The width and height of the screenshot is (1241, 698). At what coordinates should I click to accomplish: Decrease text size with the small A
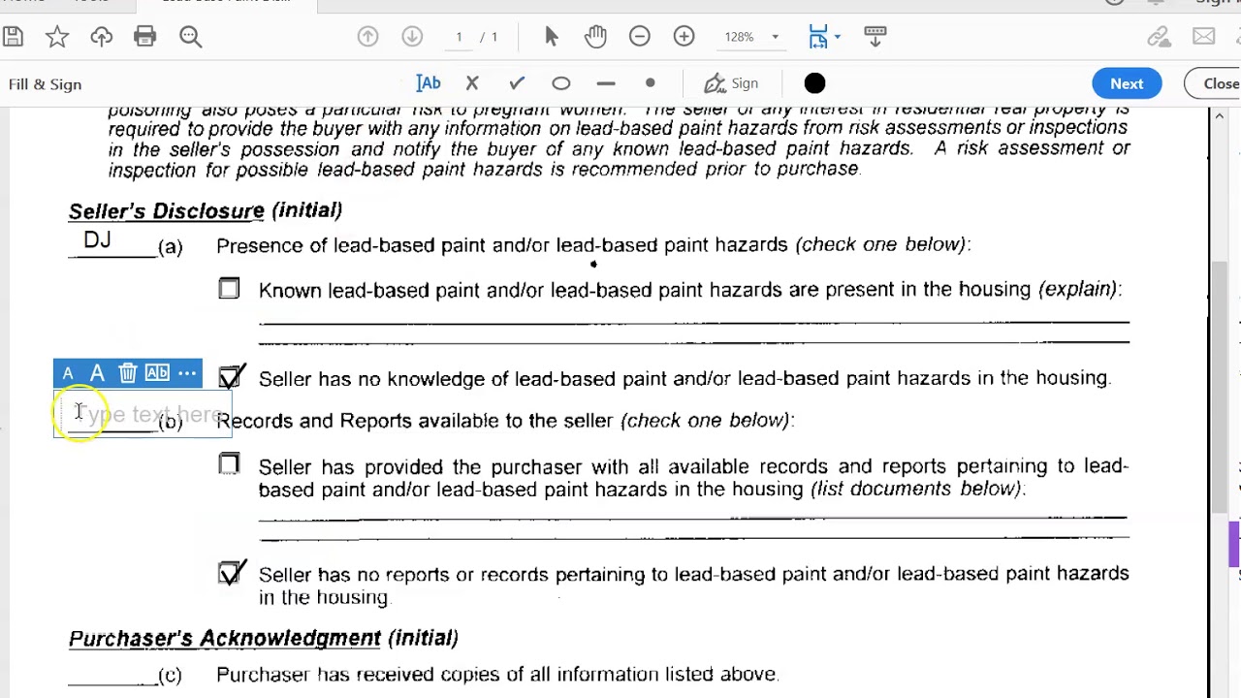coord(68,373)
